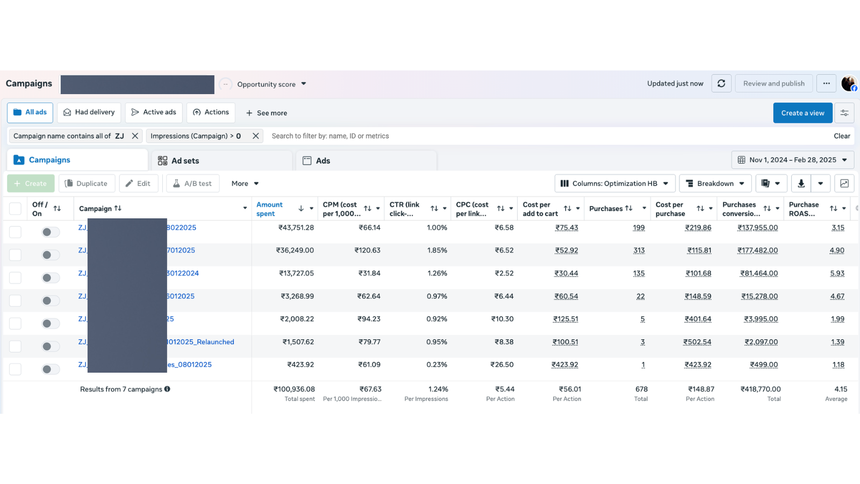
Task: Expand the Opportunity score dropdown
Action: (304, 84)
